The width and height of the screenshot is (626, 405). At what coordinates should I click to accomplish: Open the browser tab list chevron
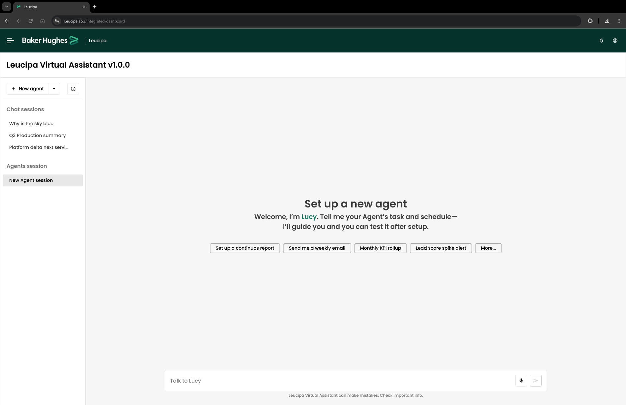coord(6,7)
